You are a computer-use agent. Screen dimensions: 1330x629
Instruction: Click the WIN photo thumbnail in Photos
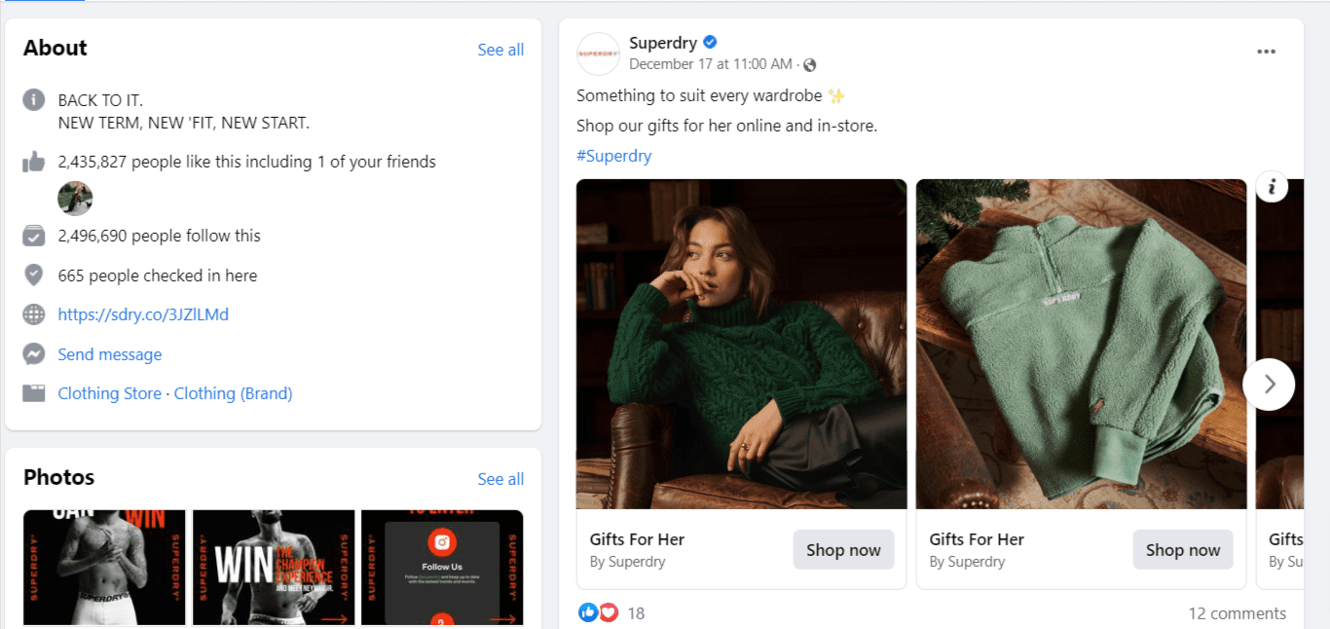pos(273,569)
